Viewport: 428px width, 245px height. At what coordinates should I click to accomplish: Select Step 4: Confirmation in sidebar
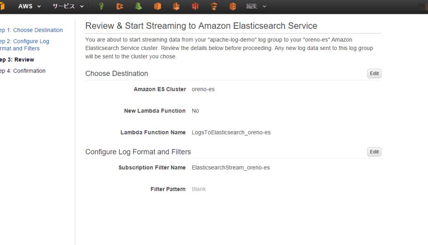(x=23, y=71)
